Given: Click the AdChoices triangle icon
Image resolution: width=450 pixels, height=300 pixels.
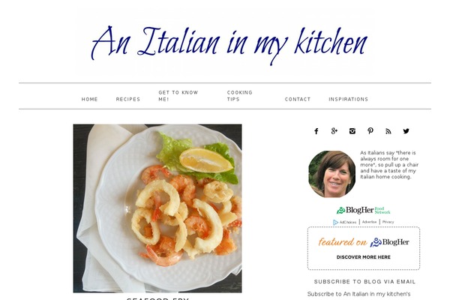Looking at the screenshot, I should (x=335, y=222).
